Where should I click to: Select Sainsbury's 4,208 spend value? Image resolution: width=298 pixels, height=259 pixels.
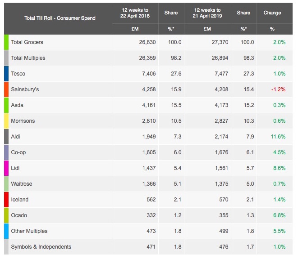coord(221,89)
